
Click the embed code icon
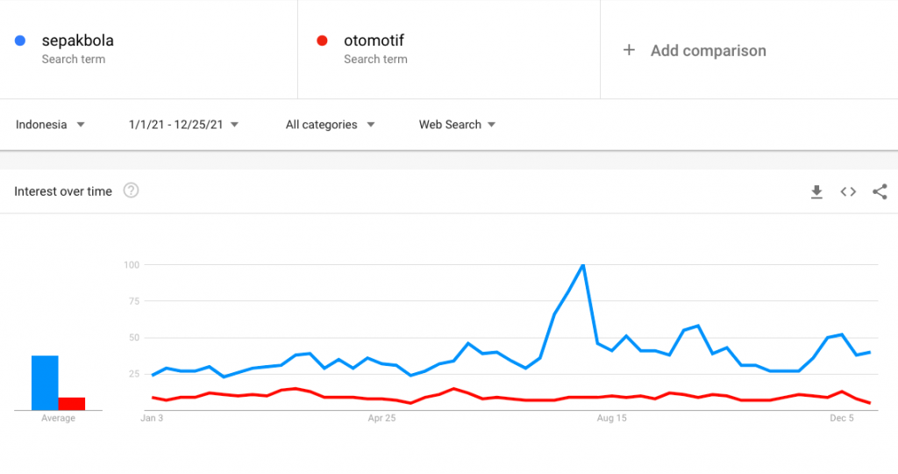click(x=848, y=191)
